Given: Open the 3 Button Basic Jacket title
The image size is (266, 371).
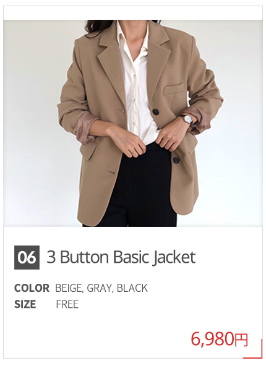Looking at the screenshot, I should tap(121, 257).
